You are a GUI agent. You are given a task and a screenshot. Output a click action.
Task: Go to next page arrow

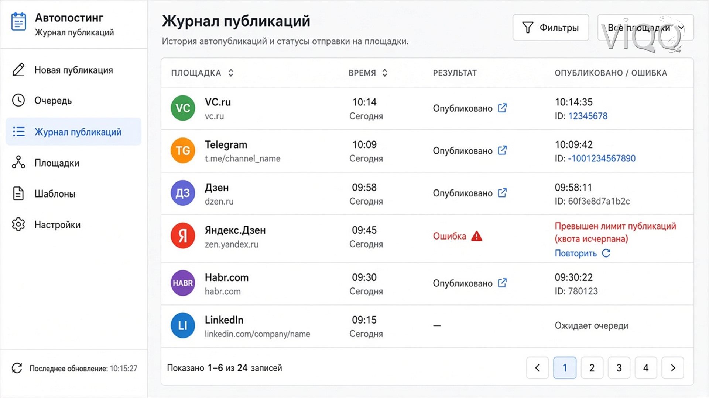click(x=673, y=368)
